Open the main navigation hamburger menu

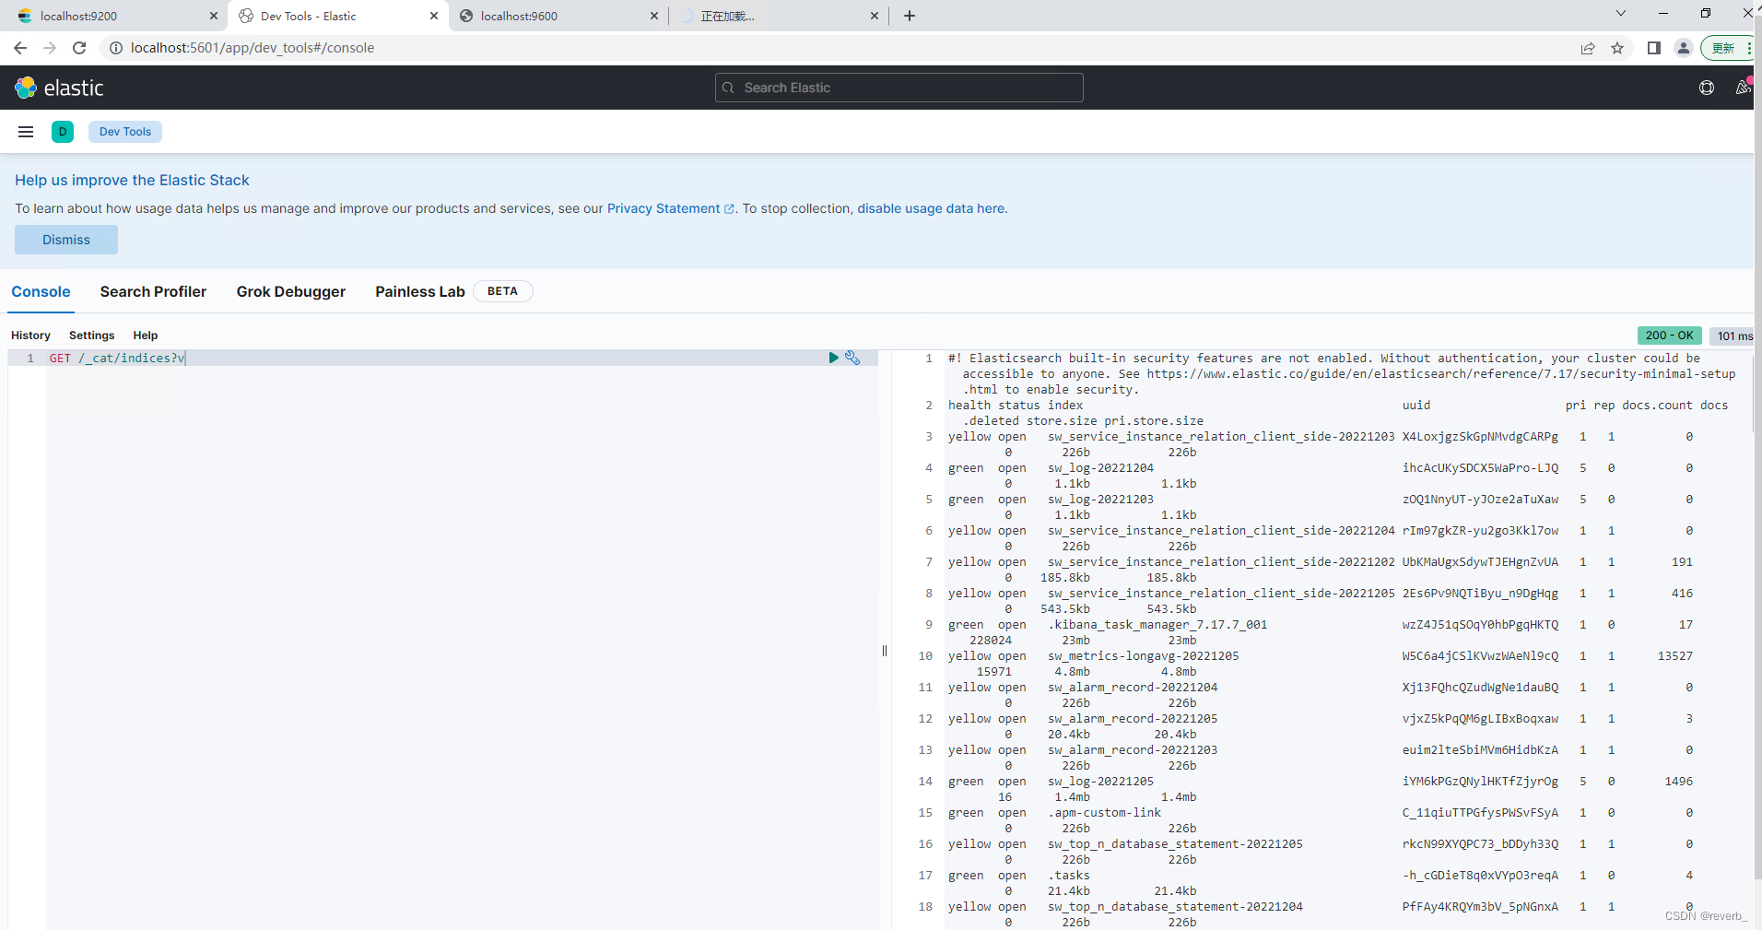click(x=25, y=132)
